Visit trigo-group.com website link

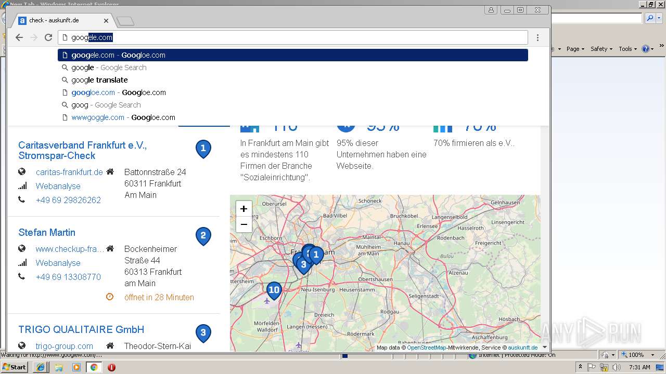coord(65,346)
